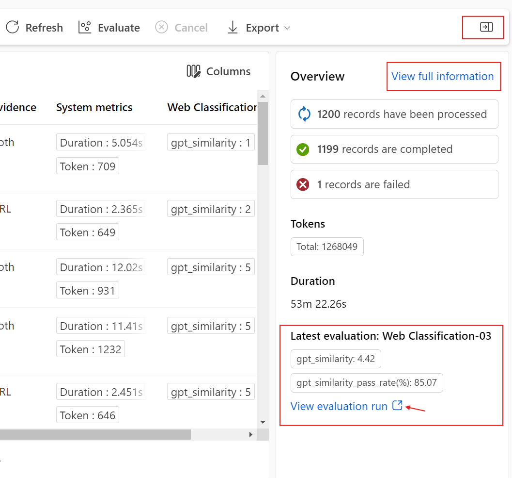Click the red failed records icon

(303, 184)
